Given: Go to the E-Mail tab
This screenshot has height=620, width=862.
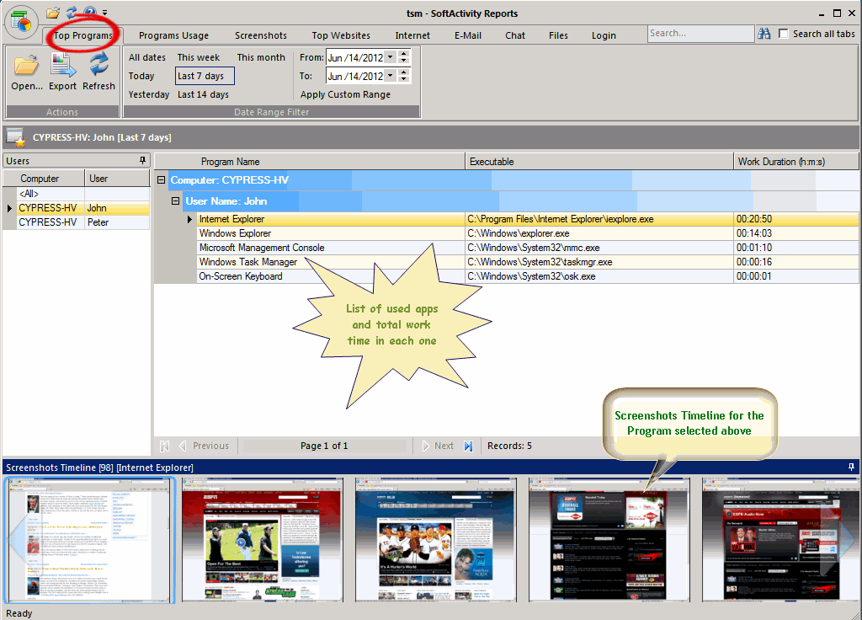Looking at the screenshot, I should pos(468,35).
